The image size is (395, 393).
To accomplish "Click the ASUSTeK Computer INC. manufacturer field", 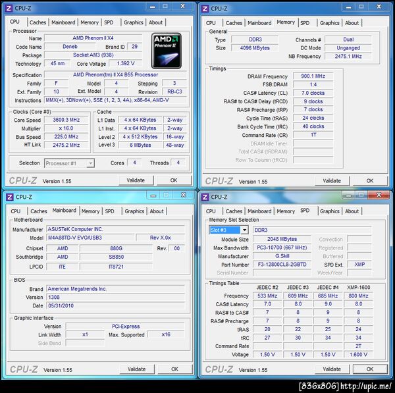I will pos(115,229).
